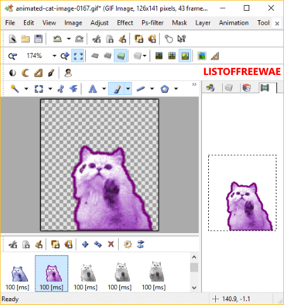Cut frame in the animation toolbar
The image size is (284, 305).
[13, 245]
